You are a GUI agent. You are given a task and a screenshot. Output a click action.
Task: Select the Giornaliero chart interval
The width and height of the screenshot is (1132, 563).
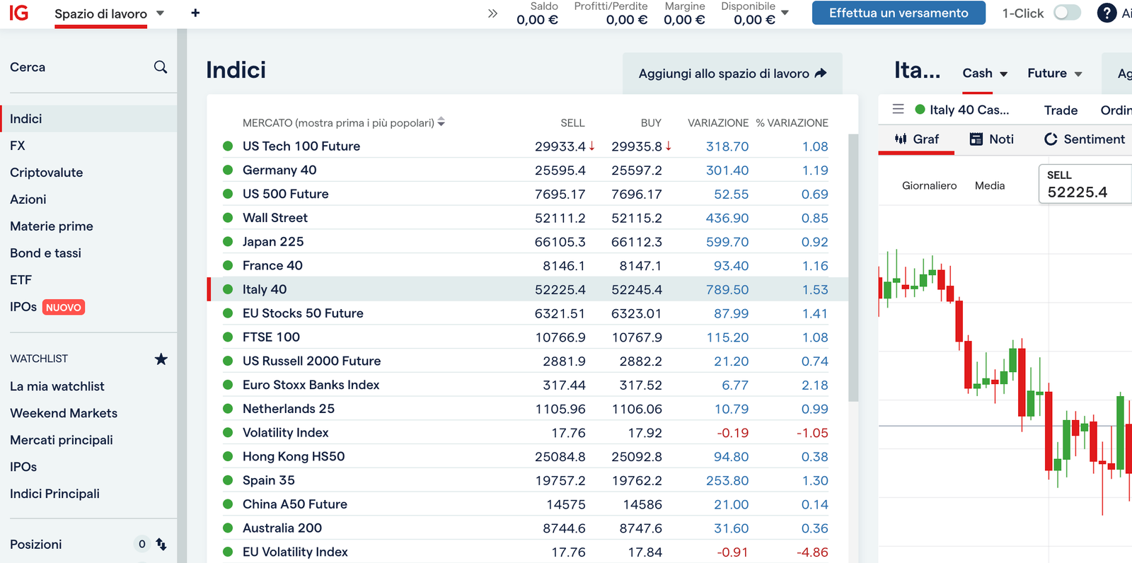(929, 185)
